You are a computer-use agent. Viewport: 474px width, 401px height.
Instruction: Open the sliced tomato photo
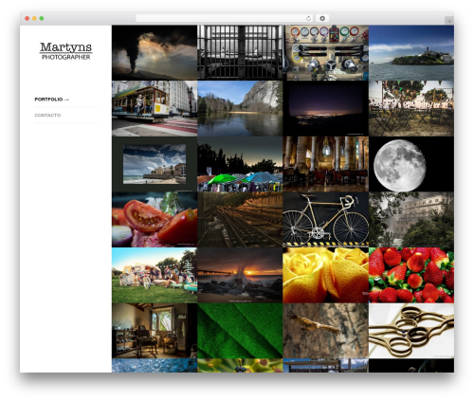click(155, 220)
